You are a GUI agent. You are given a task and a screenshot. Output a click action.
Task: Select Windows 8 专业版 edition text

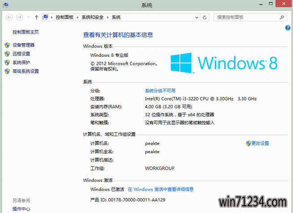pyautogui.click(x=109, y=55)
